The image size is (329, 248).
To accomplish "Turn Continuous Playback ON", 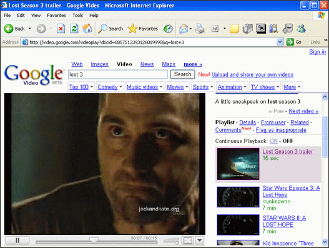I will point(273,141).
